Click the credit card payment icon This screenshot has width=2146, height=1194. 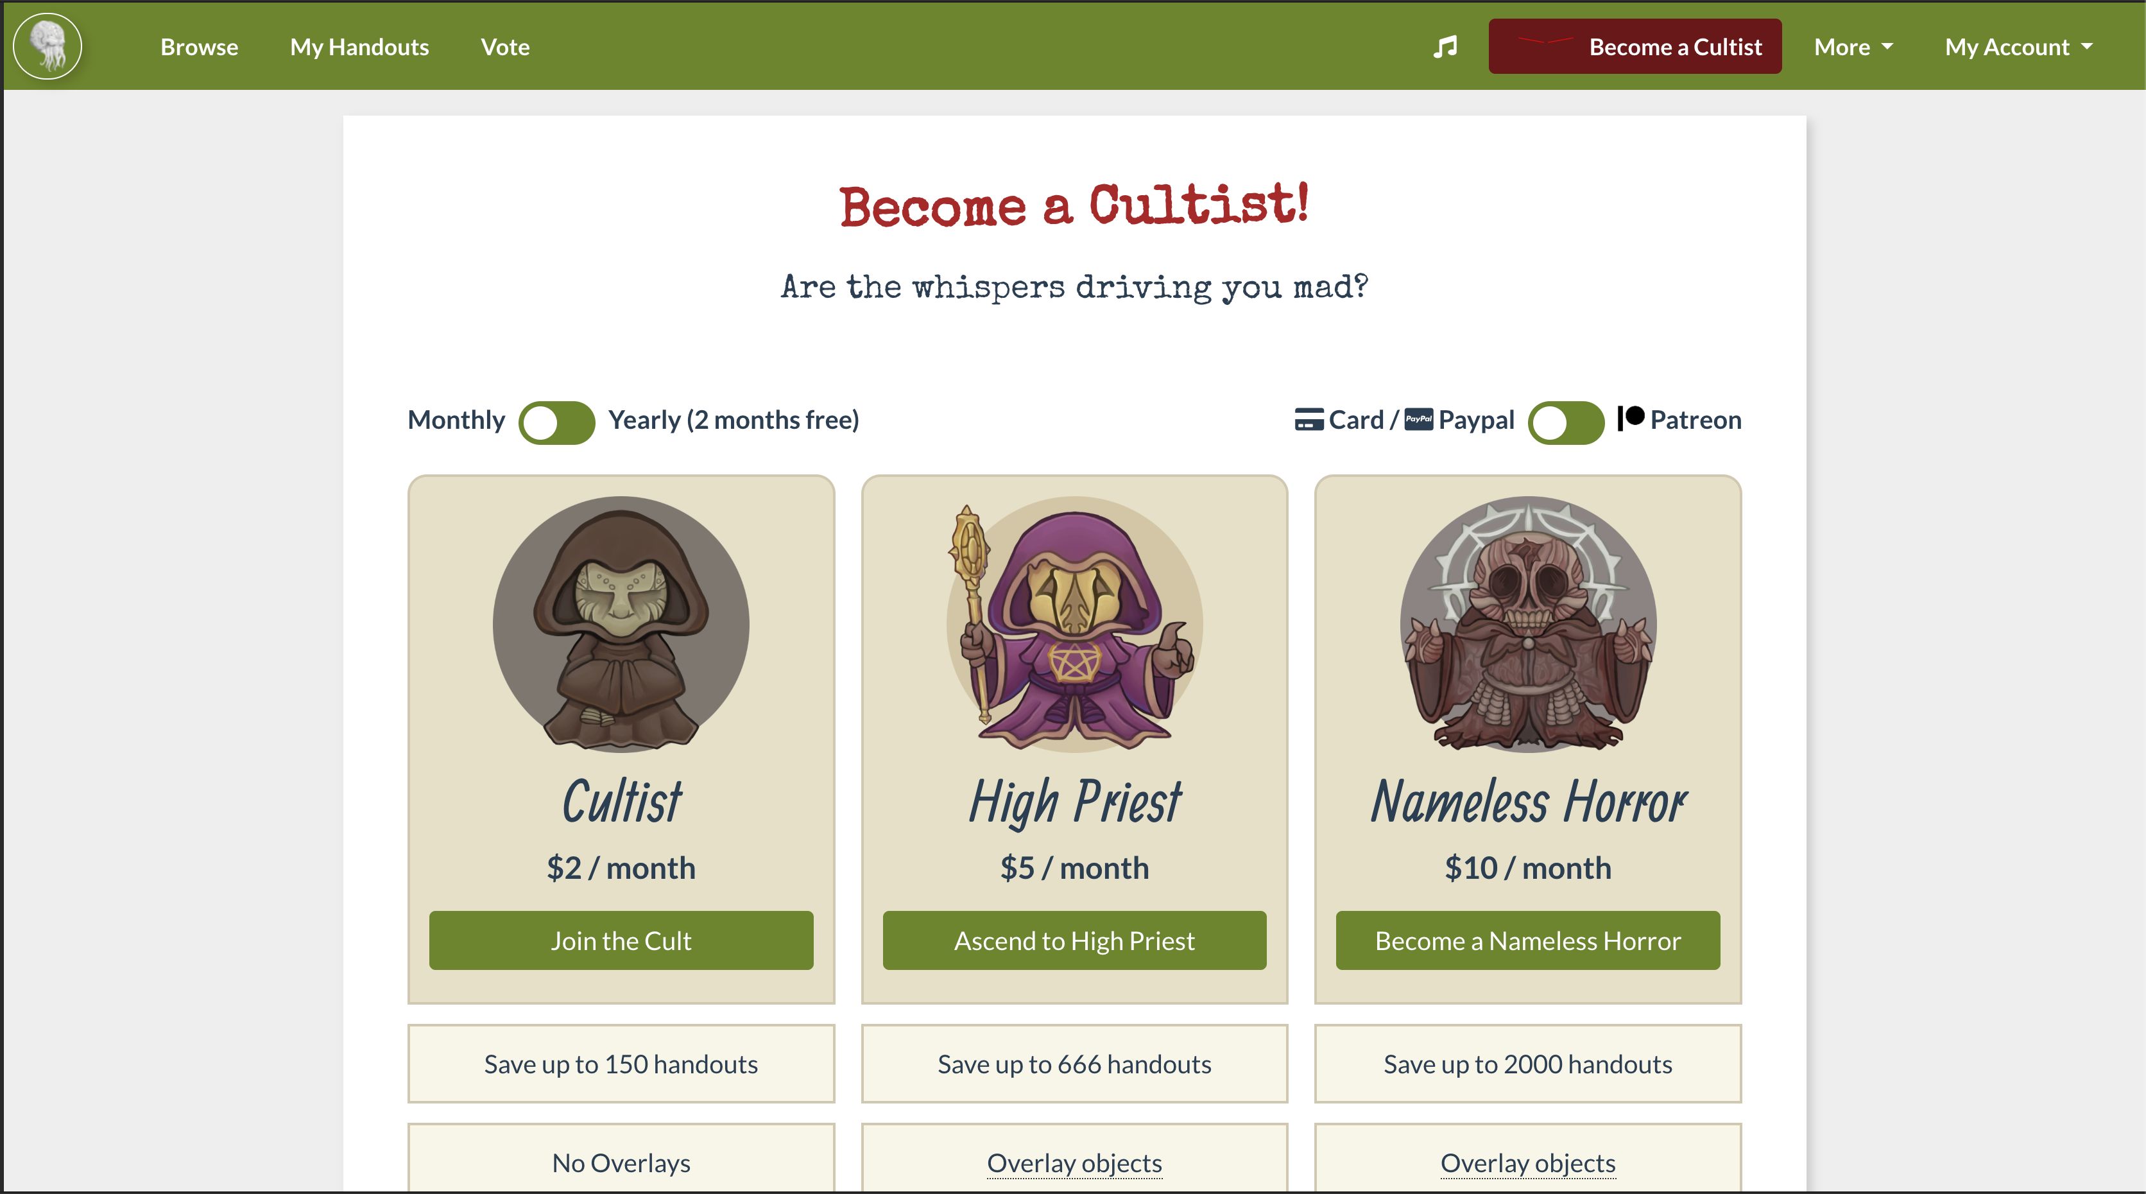[x=1309, y=420]
